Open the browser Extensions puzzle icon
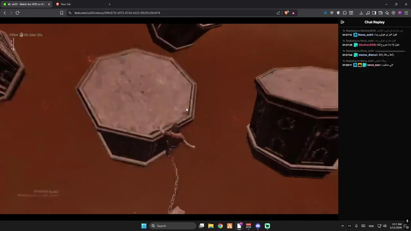 (345, 13)
